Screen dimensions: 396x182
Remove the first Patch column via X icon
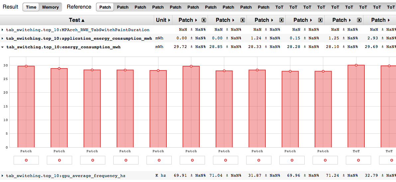pyautogui.click(x=204, y=20)
